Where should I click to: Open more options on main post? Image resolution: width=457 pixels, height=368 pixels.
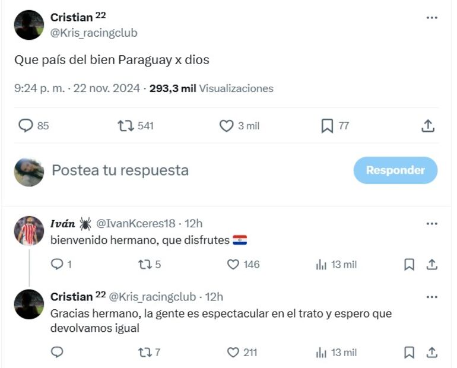click(x=431, y=18)
